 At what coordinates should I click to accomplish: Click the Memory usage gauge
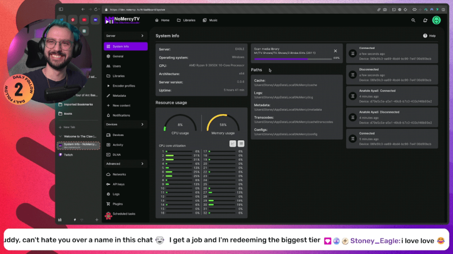[223, 125]
